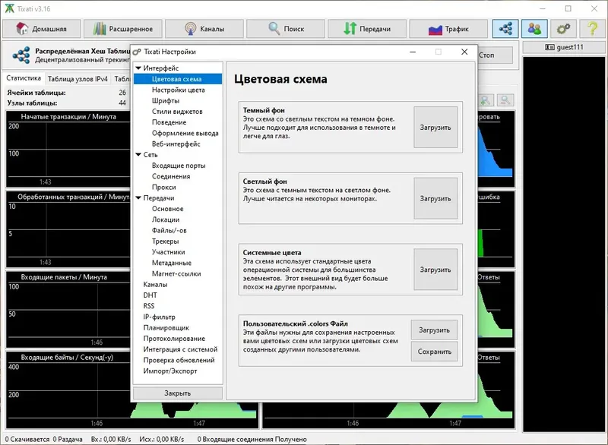The width and height of the screenshot is (608, 445).
Task: Click the guest111 user card
Action: pos(564,47)
